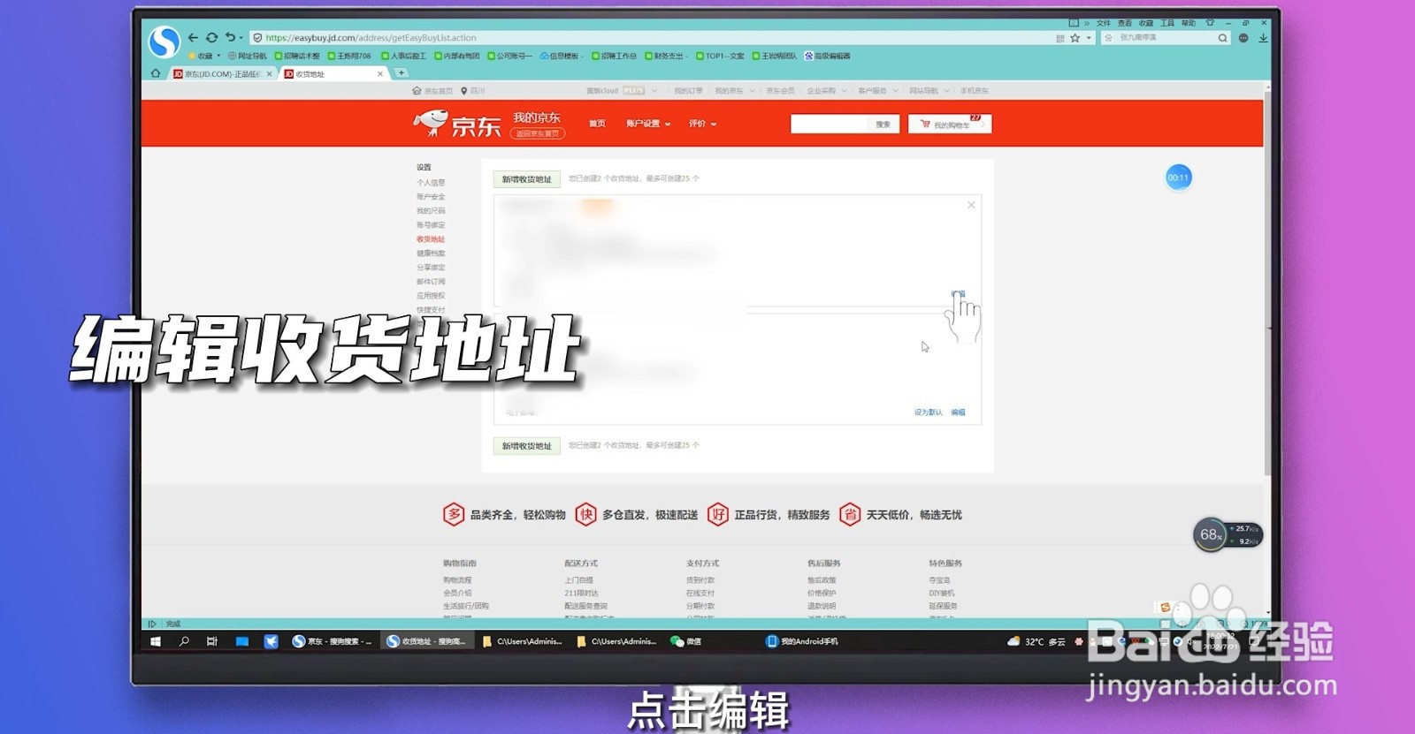
Task: Click 货到付款 in the footer
Action: tap(700, 580)
